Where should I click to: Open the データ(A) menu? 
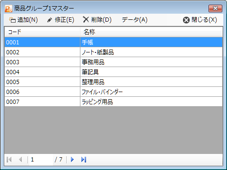(x=134, y=20)
